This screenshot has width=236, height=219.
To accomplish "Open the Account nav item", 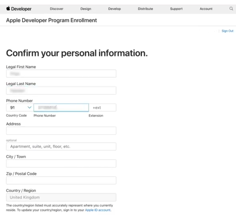I will point(206,9).
